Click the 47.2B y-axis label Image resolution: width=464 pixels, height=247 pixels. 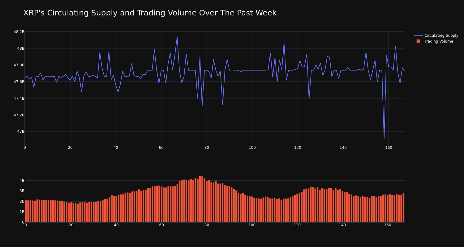click(19, 115)
